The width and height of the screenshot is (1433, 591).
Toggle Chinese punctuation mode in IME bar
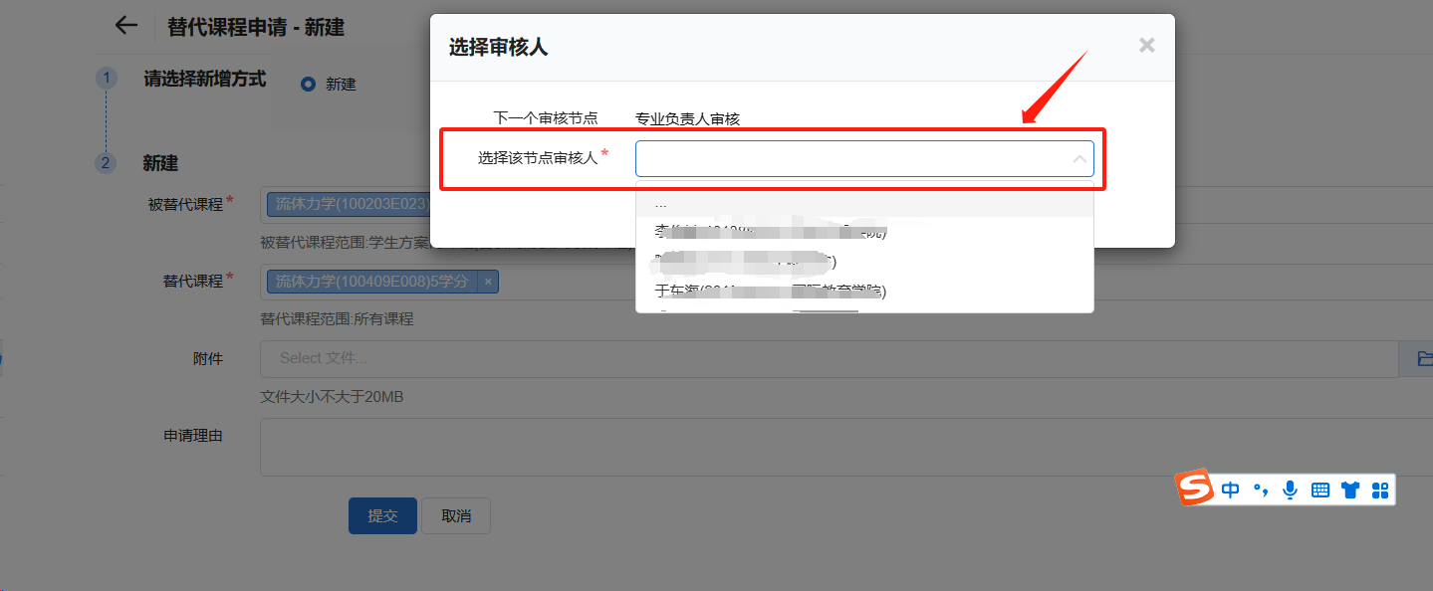tap(1261, 490)
